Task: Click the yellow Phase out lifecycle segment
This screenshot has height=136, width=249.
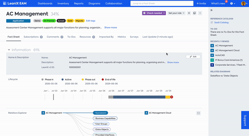Action: point(168,97)
